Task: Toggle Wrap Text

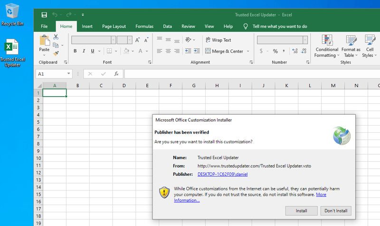Action: pos(218,40)
